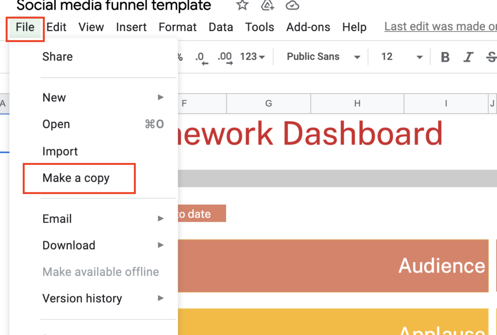Select column H header
The width and height of the screenshot is (497, 335).
point(357,103)
